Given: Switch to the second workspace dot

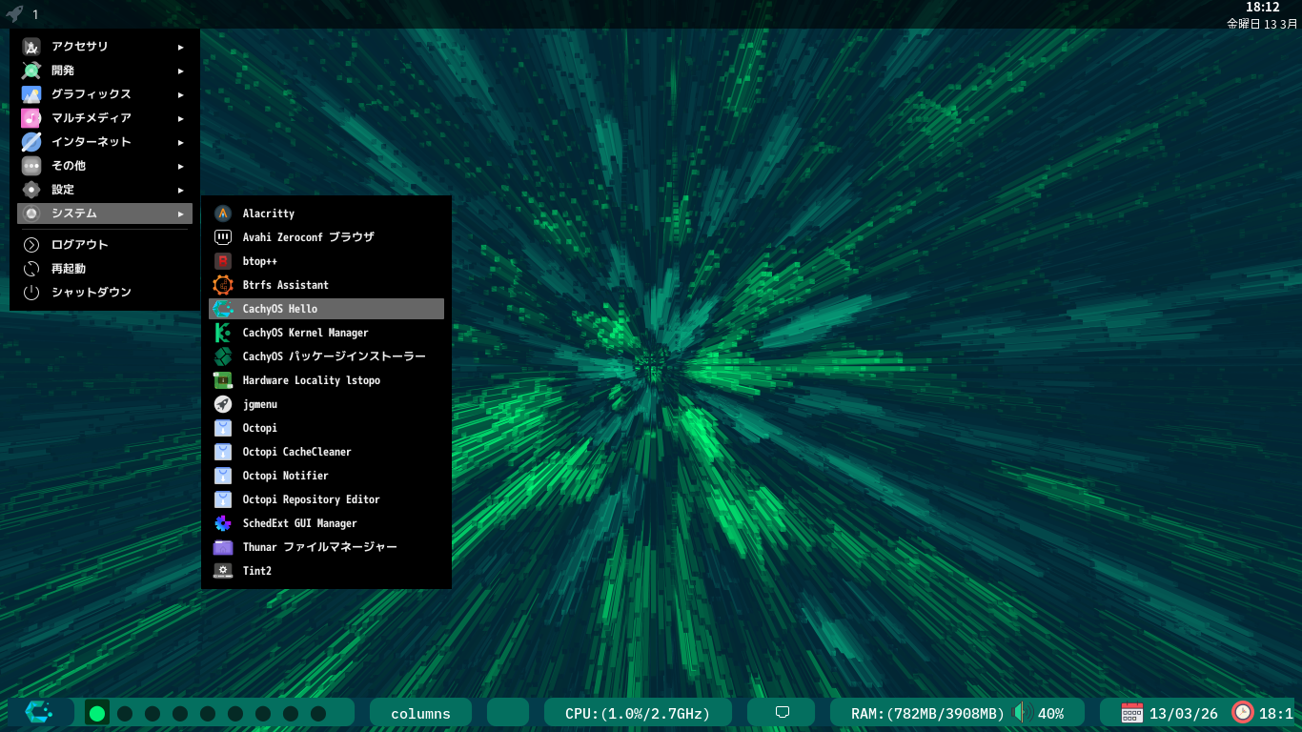Looking at the screenshot, I should [x=125, y=713].
